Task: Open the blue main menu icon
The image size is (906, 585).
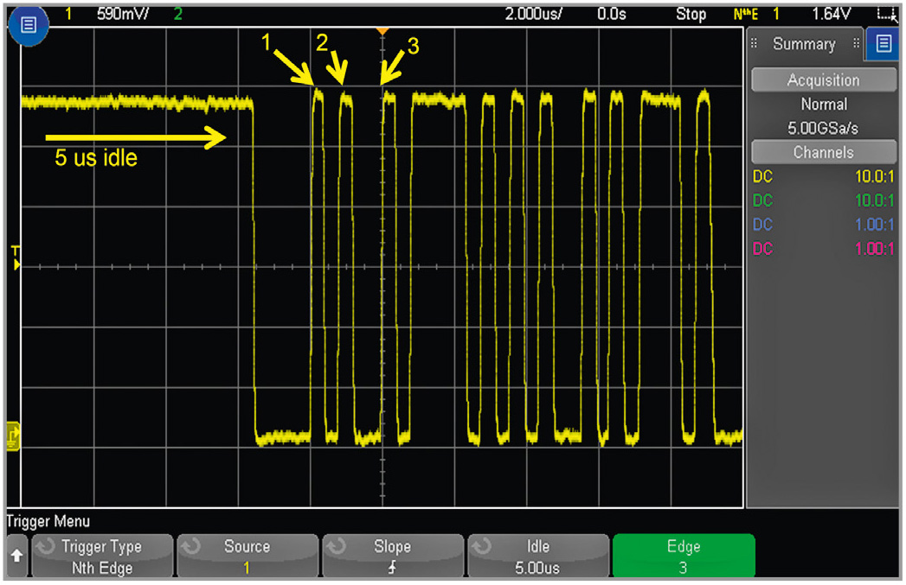Action: [x=27, y=27]
